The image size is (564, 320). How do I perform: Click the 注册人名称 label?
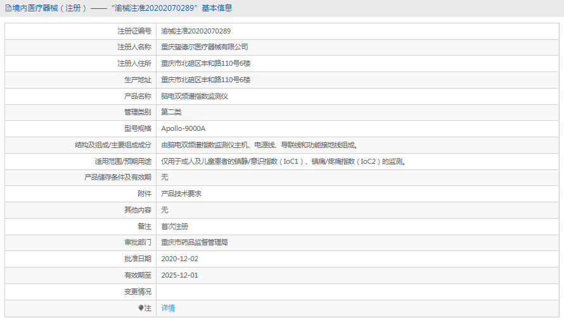coord(134,47)
